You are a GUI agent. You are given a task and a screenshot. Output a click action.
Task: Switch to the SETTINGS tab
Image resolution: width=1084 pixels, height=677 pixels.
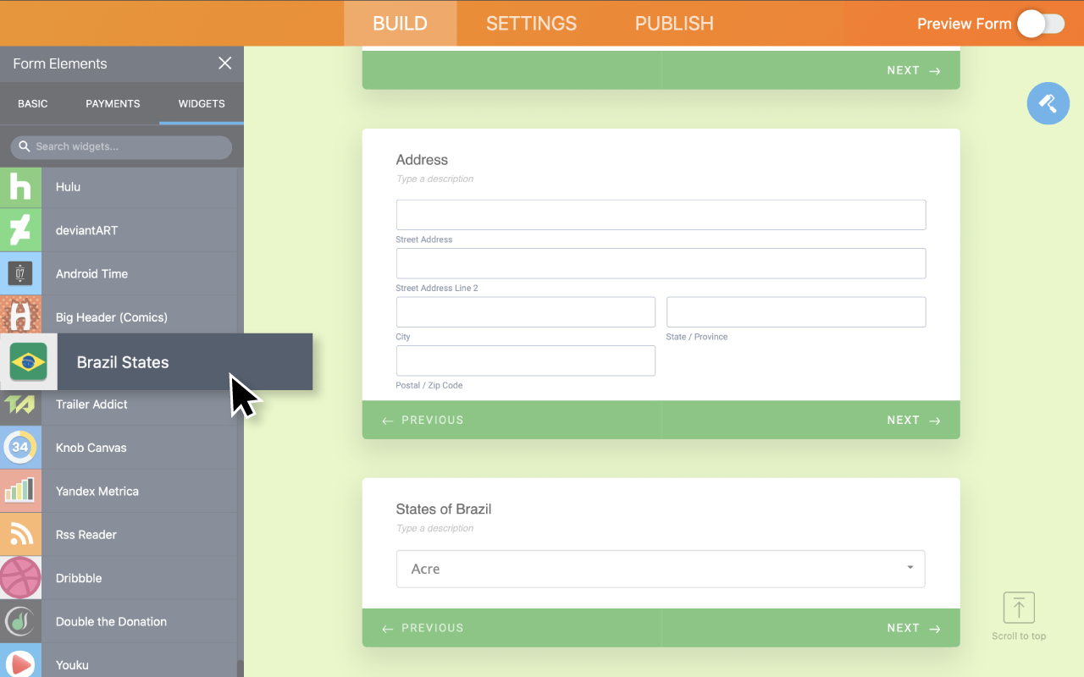[531, 24]
